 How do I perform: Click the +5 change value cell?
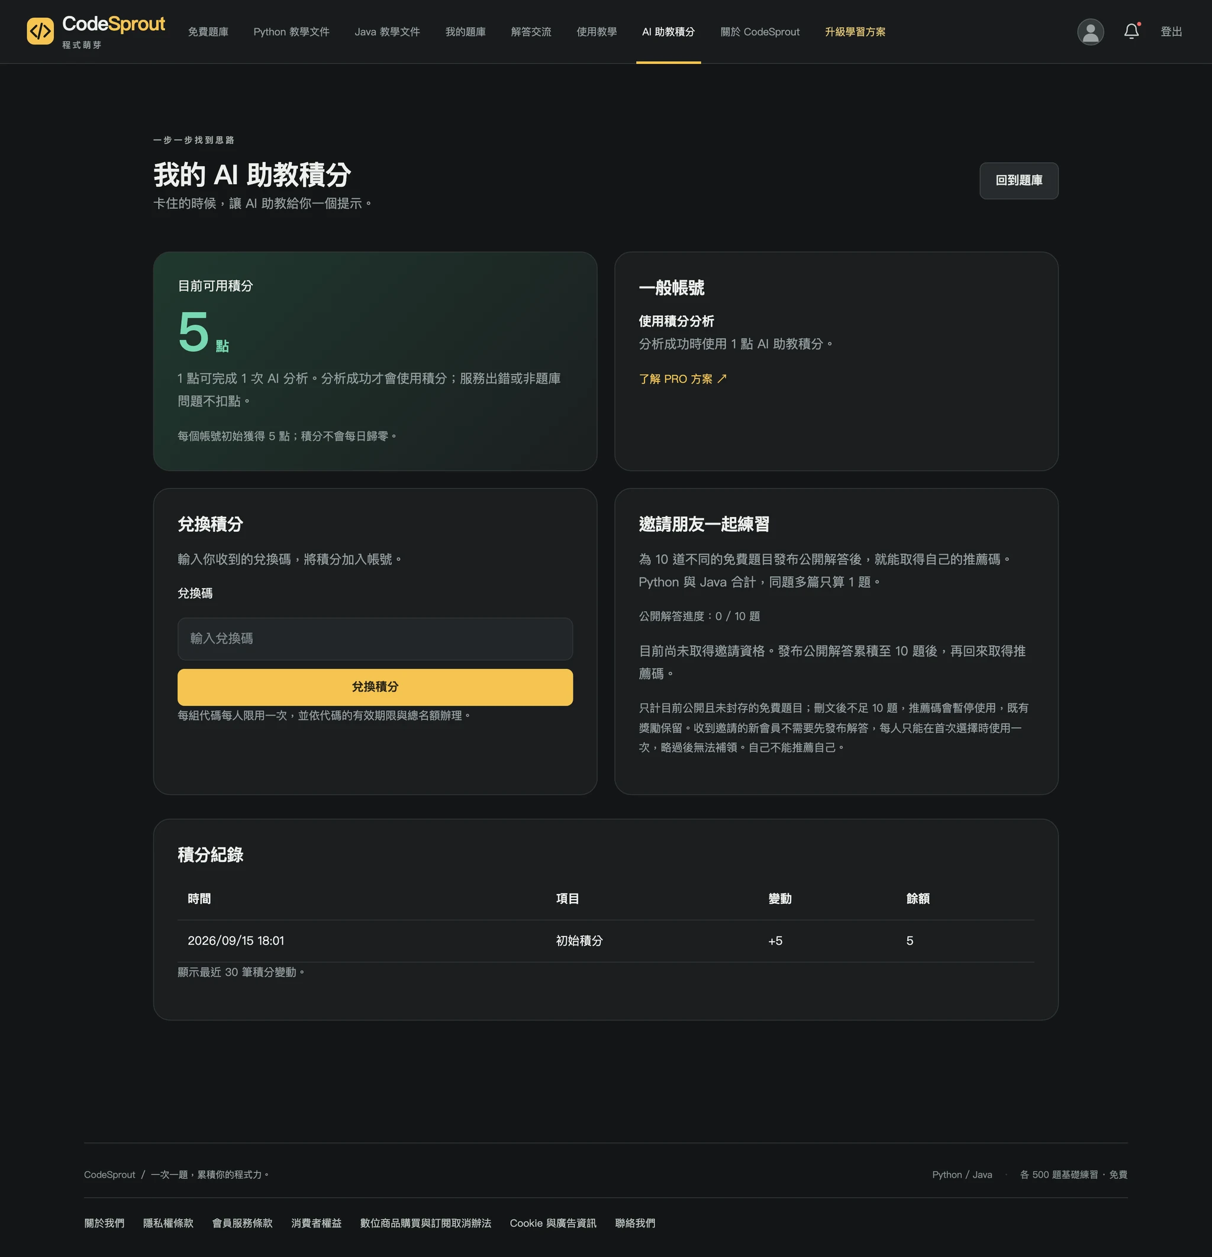tap(775, 941)
